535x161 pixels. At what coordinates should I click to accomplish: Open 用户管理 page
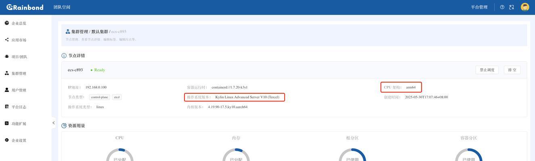pyautogui.click(x=19, y=90)
